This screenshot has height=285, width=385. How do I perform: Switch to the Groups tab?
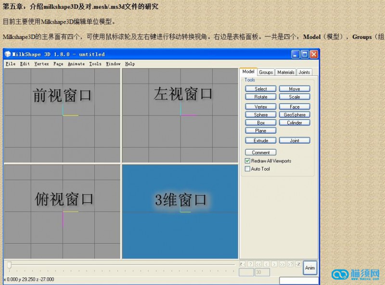(266, 72)
